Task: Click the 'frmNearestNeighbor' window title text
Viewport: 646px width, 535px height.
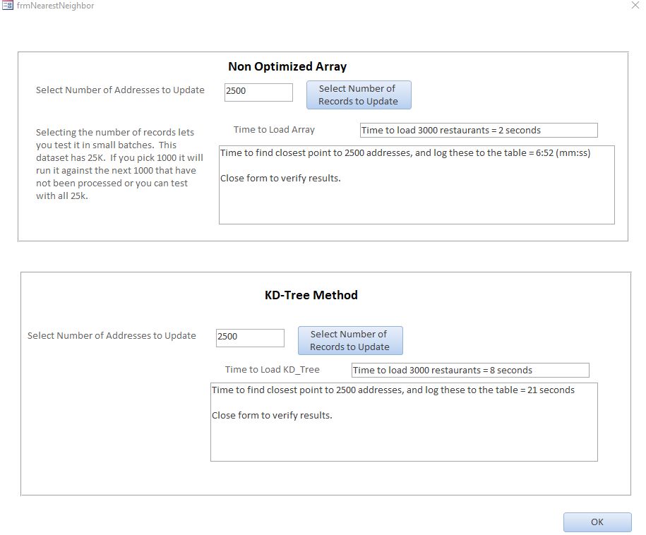Action: [55, 6]
